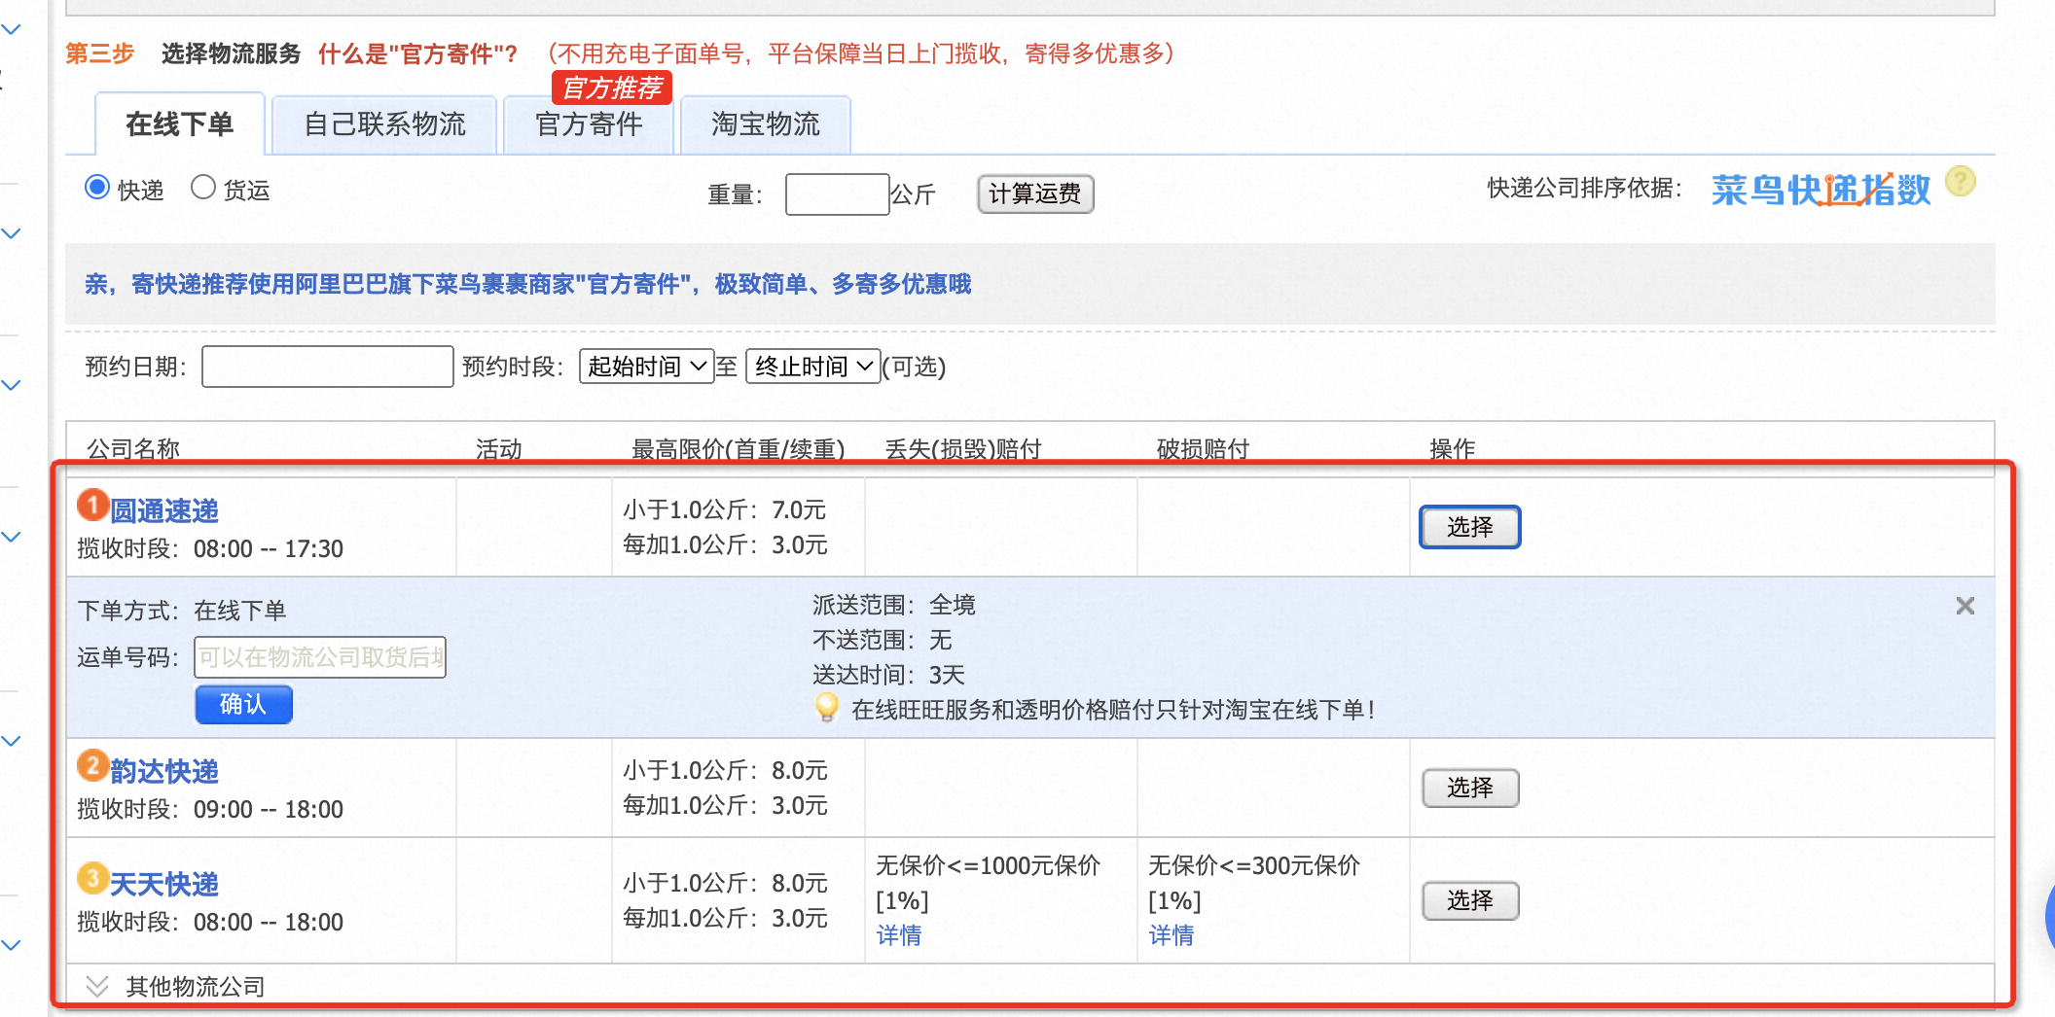Focus the 预约日期 input field

(x=327, y=367)
